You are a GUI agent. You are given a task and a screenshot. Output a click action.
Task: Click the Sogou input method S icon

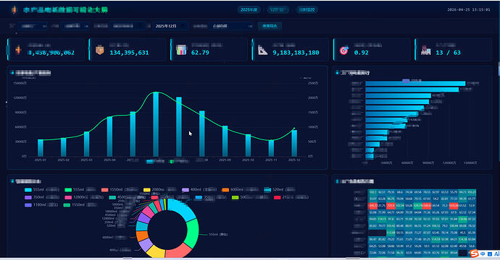point(474,253)
